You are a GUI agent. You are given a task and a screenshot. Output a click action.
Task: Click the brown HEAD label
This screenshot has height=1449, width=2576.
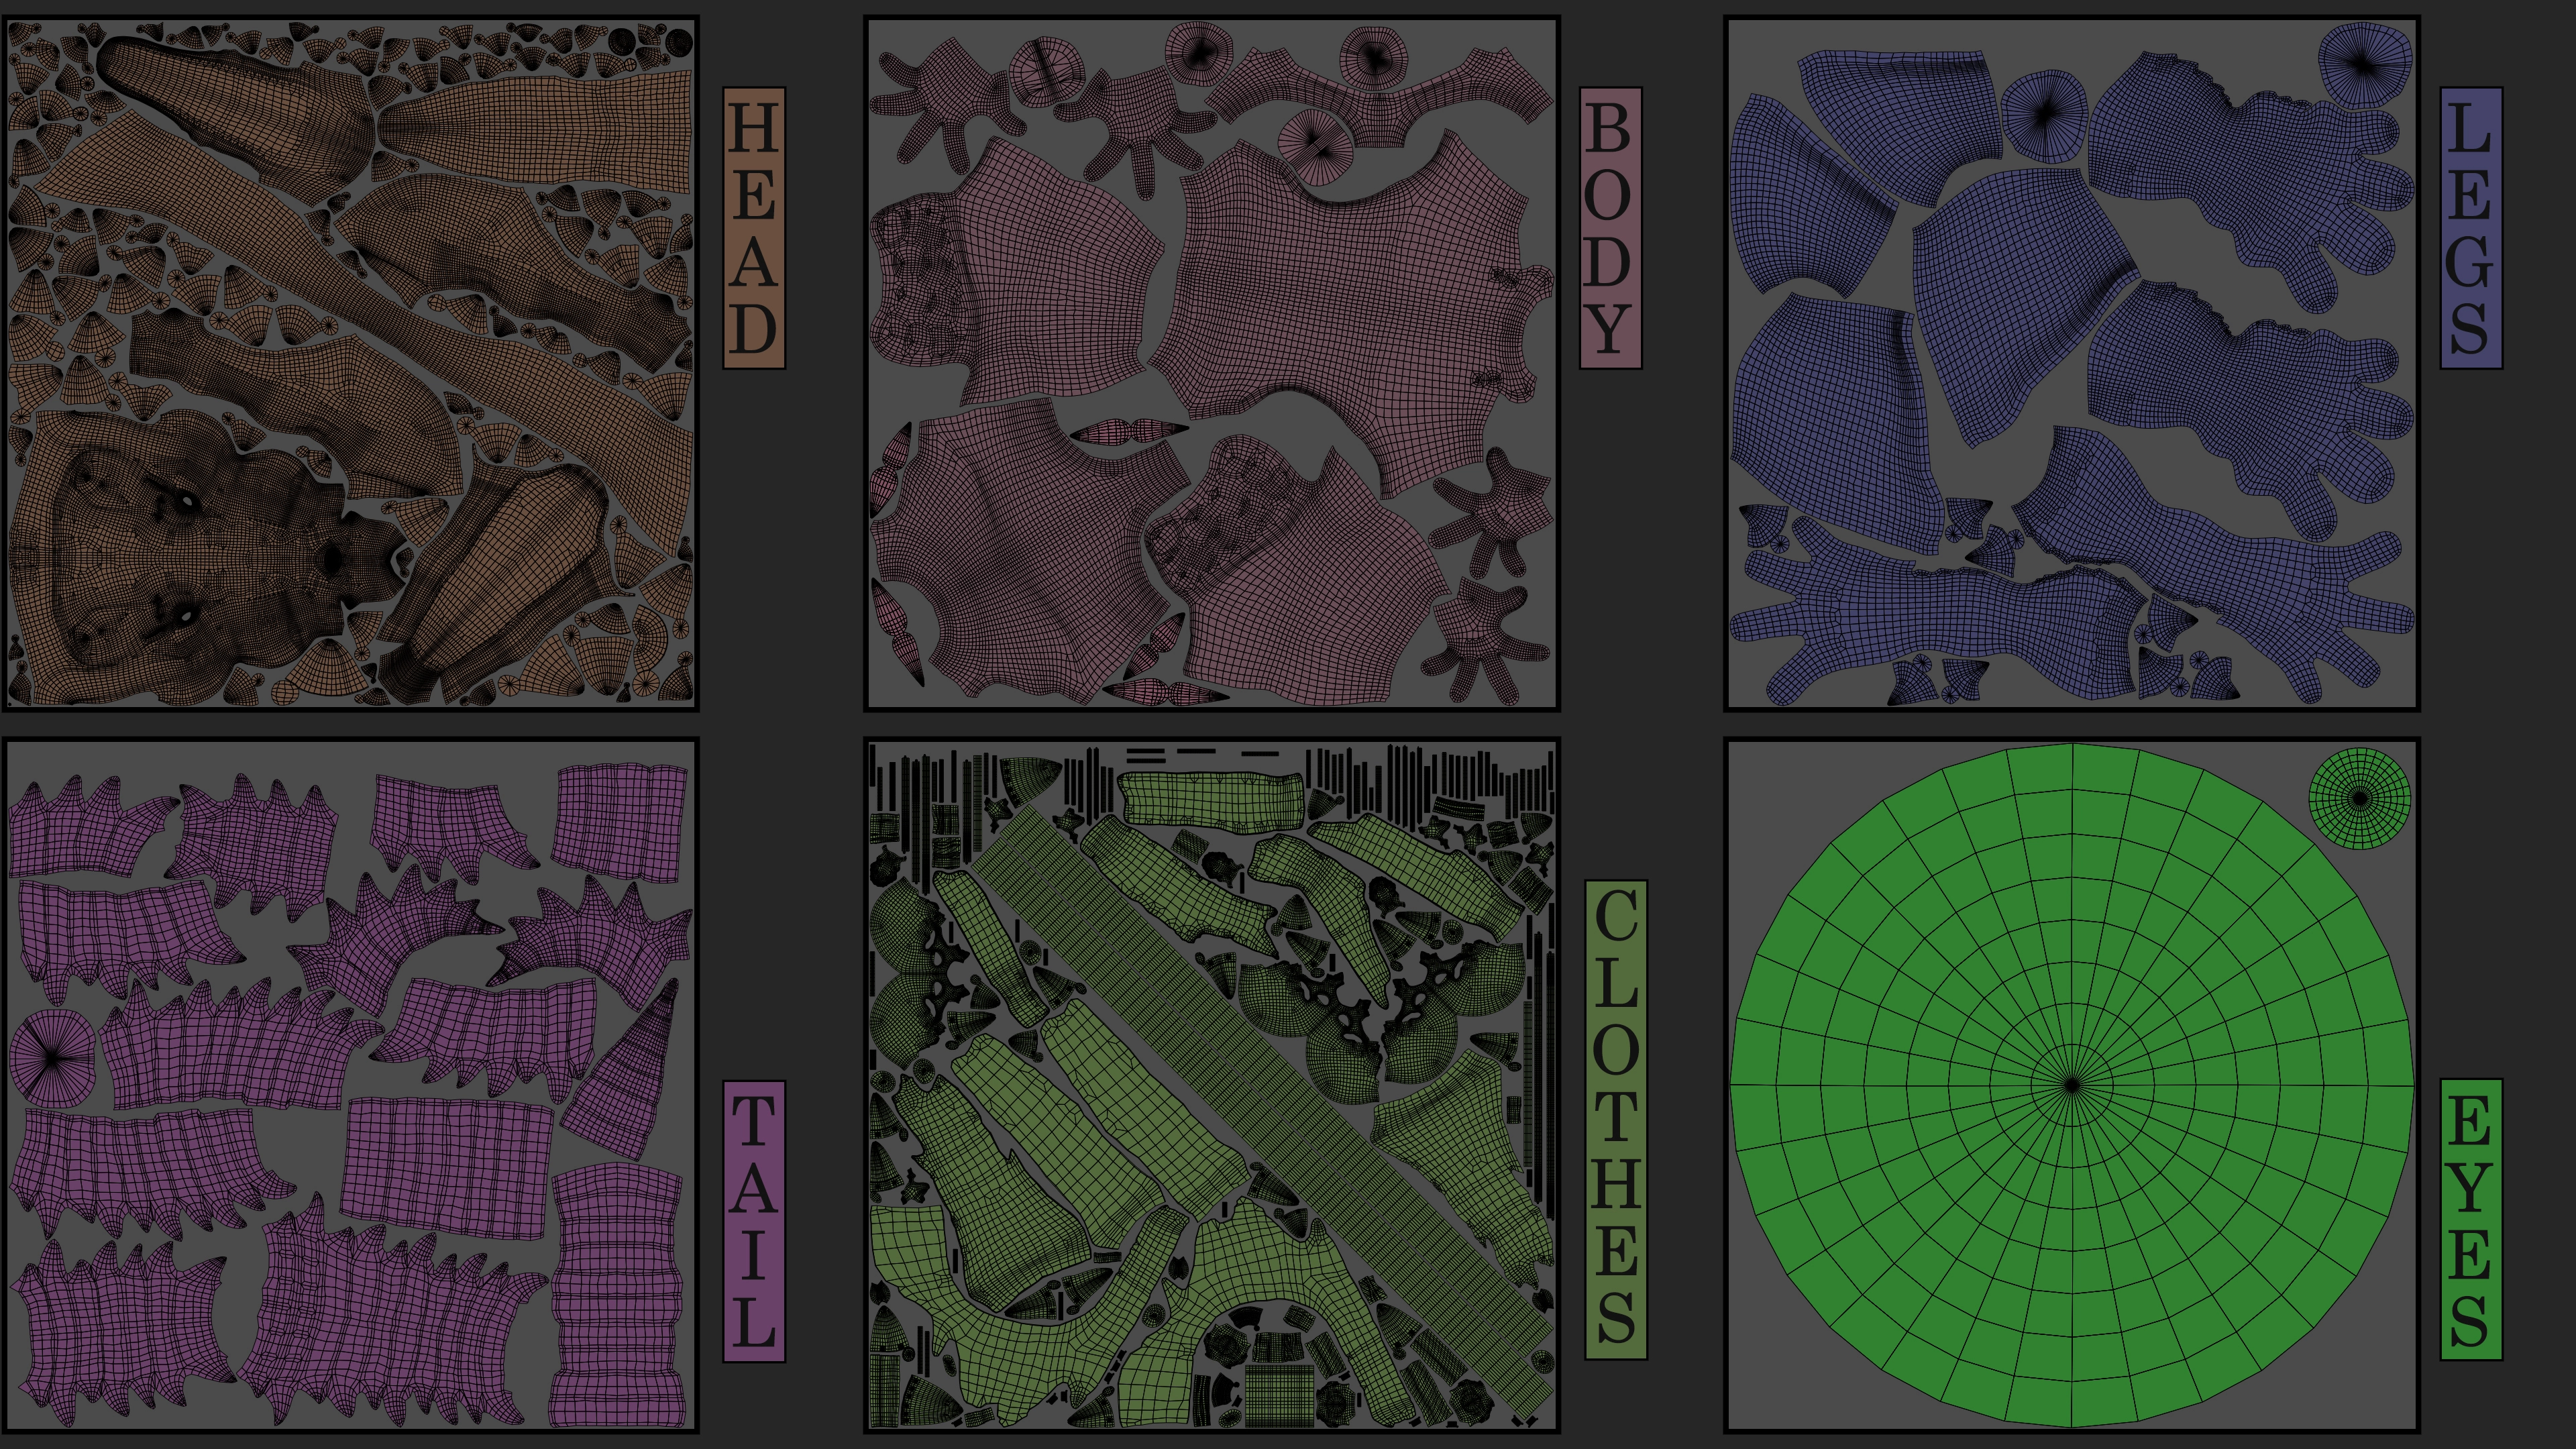pos(754,228)
